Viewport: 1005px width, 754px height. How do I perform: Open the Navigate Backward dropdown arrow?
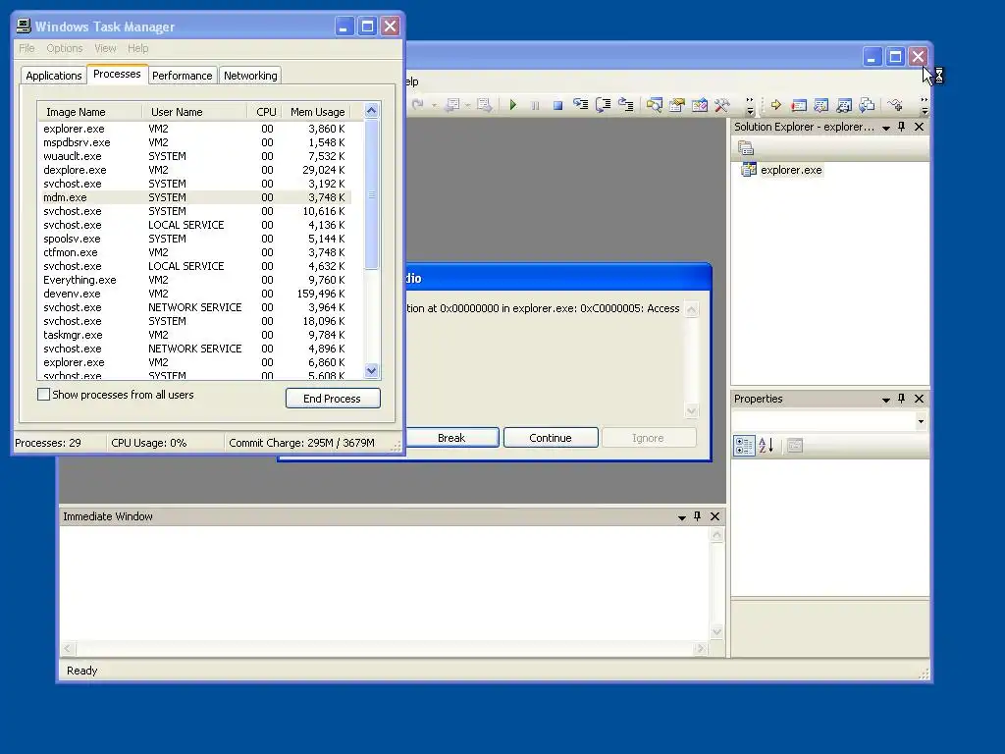point(468,105)
